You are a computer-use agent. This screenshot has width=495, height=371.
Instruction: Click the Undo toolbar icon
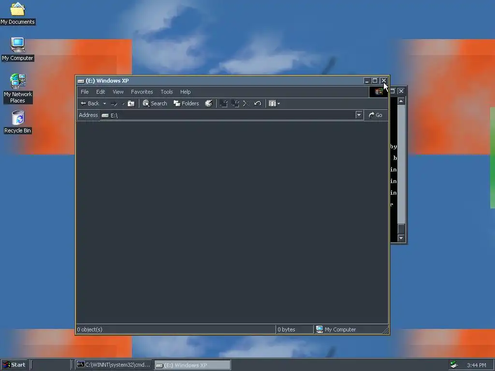tap(258, 103)
